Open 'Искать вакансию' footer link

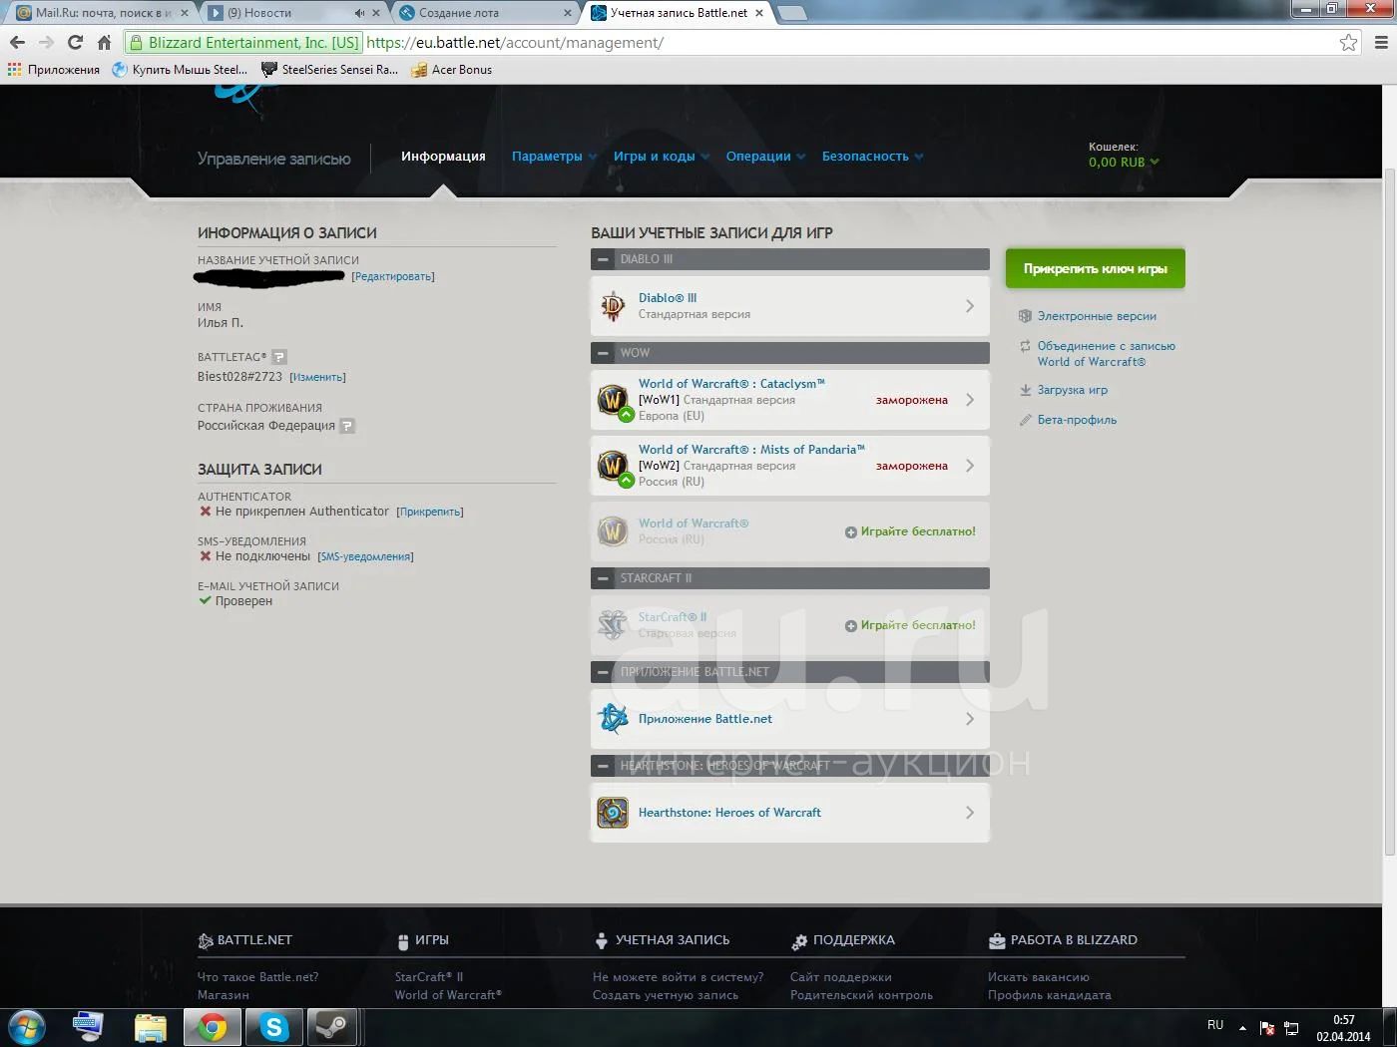[1039, 977]
